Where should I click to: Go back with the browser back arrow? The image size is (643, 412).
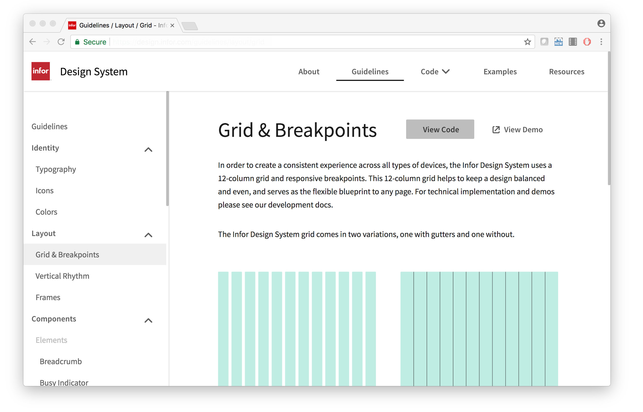(x=33, y=42)
